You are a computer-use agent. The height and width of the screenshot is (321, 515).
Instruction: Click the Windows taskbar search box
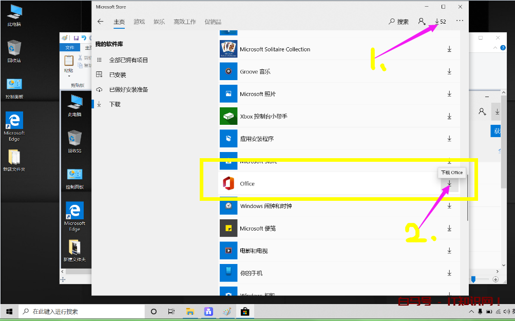(x=82, y=311)
